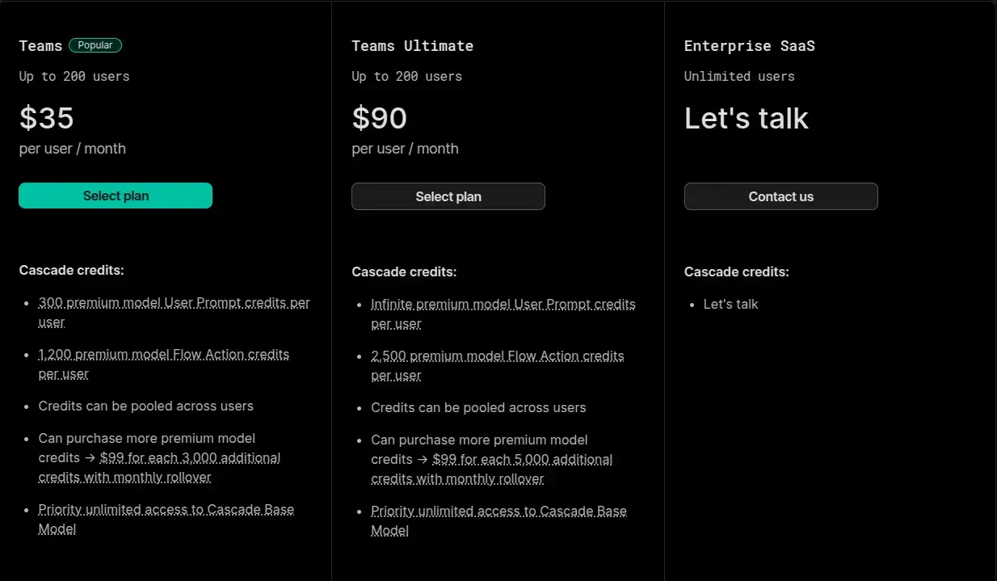The image size is (997, 581).
Task: Click the large Let's talk Enterprise heading
Action: tap(746, 119)
